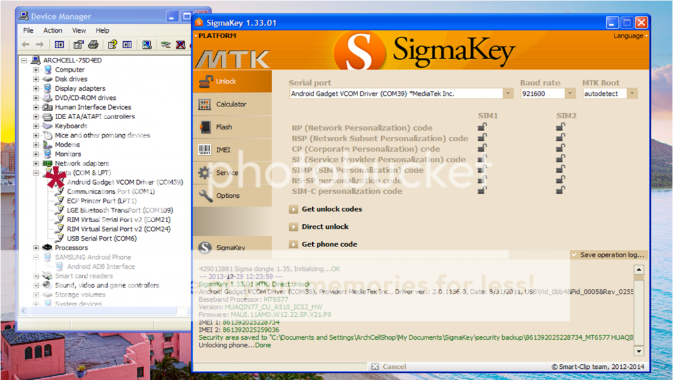The image size is (673, 380).
Task: Toggle SIM1 lock for Network Personalization code
Action: [482, 128]
